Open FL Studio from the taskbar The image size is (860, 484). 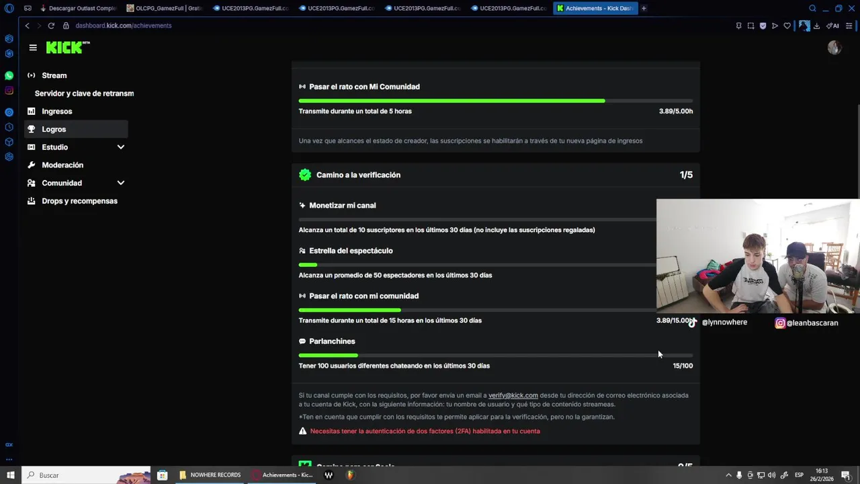pyautogui.click(x=350, y=475)
